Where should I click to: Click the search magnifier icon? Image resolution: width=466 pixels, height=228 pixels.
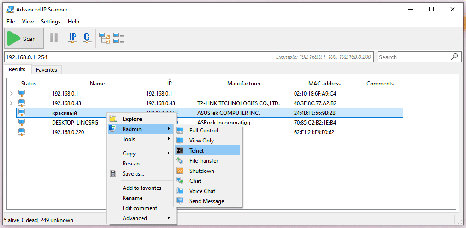(454, 57)
